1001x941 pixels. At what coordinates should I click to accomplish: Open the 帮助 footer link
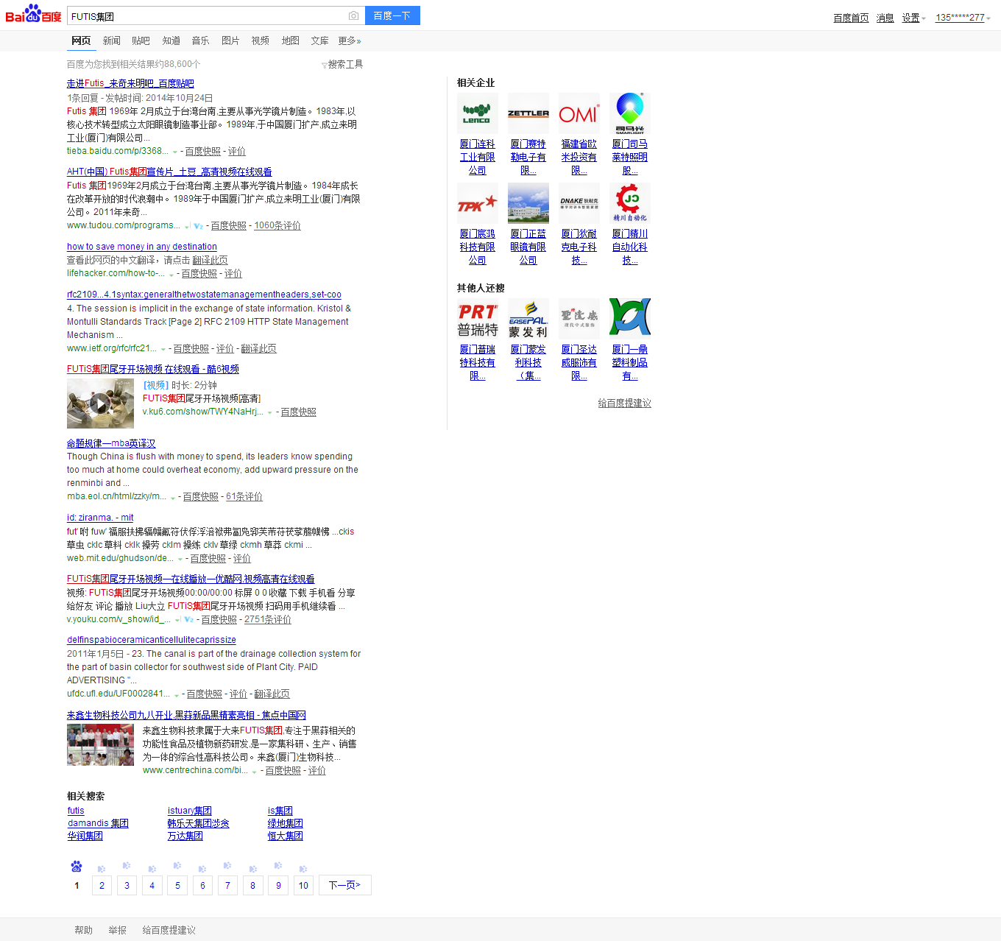[83, 930]
